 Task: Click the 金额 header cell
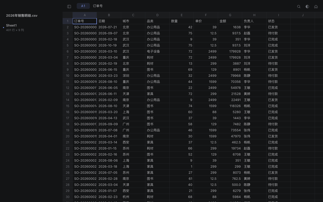coord(230,21)
